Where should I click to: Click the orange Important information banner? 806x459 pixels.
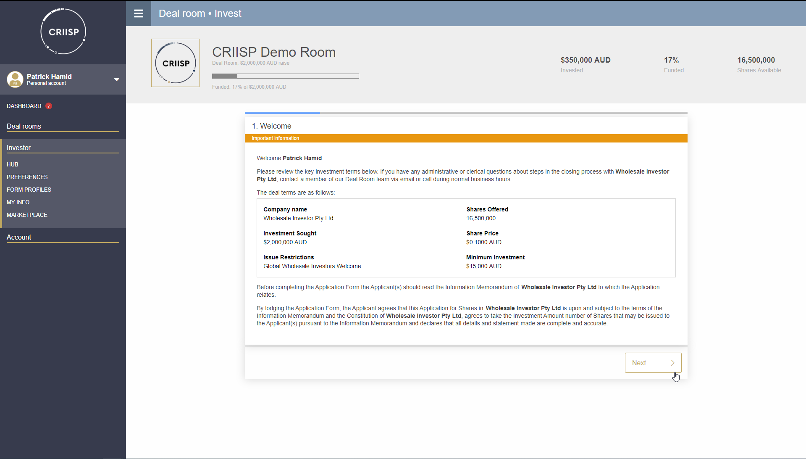[466, 138]
